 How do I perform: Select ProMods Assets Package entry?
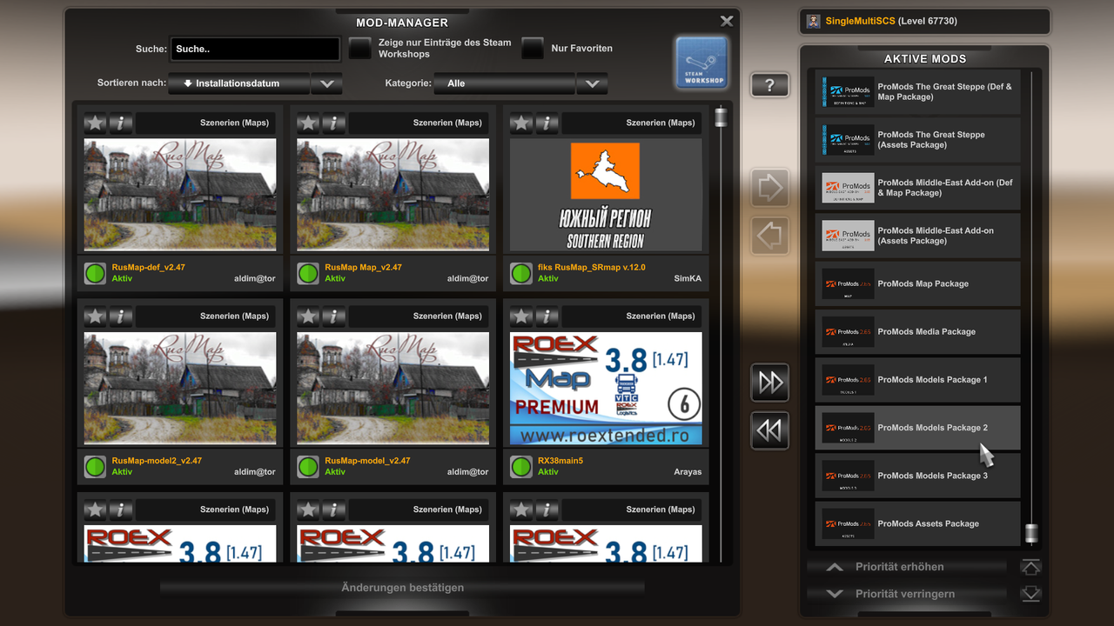tap(917, 523)
